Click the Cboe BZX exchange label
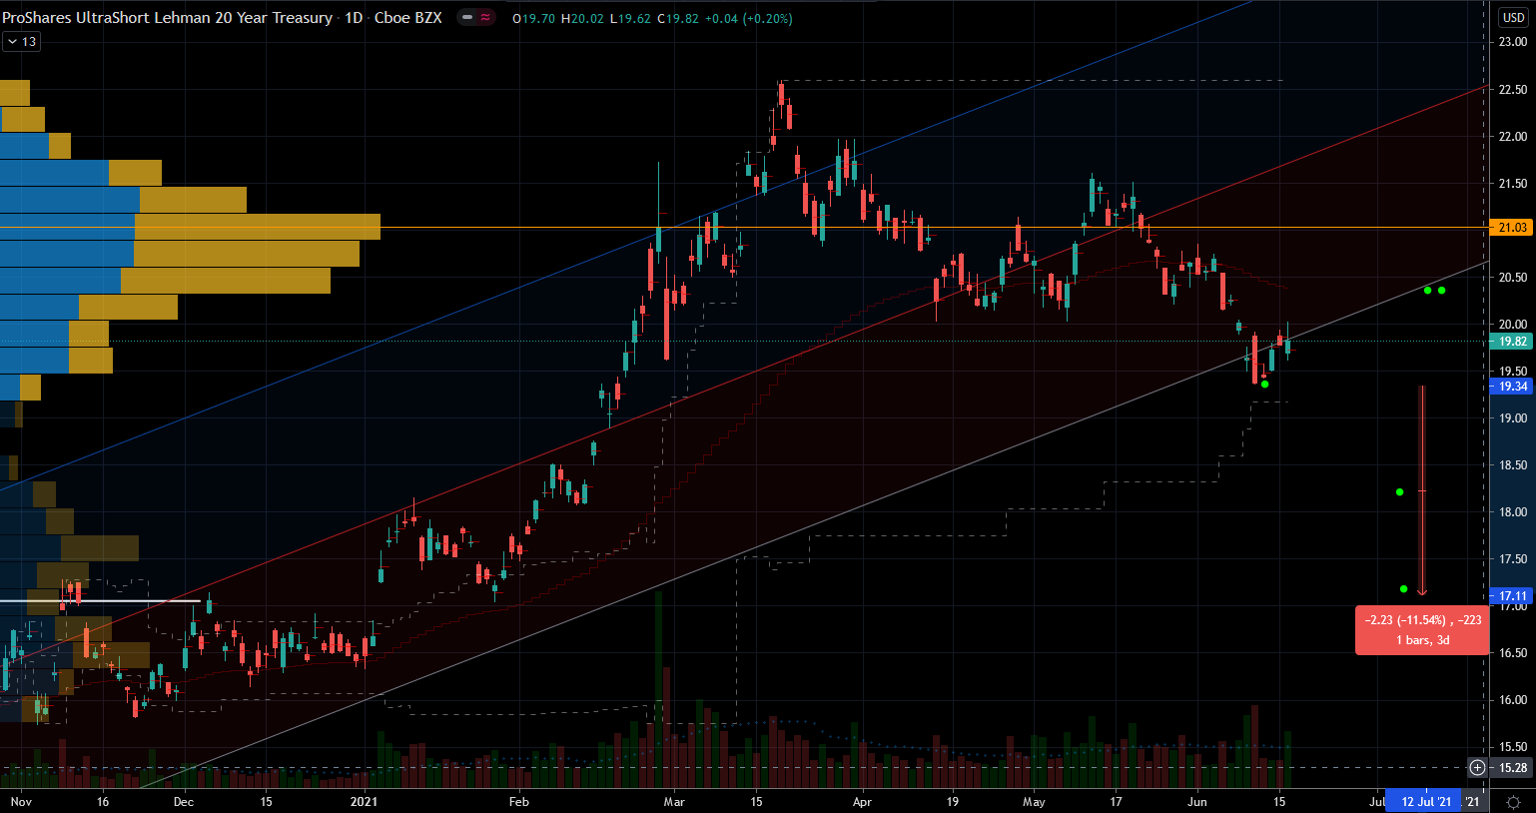 tap(407, 18)
